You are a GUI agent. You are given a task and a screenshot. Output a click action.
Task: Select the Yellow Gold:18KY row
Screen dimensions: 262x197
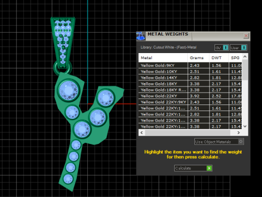(190, 84)
